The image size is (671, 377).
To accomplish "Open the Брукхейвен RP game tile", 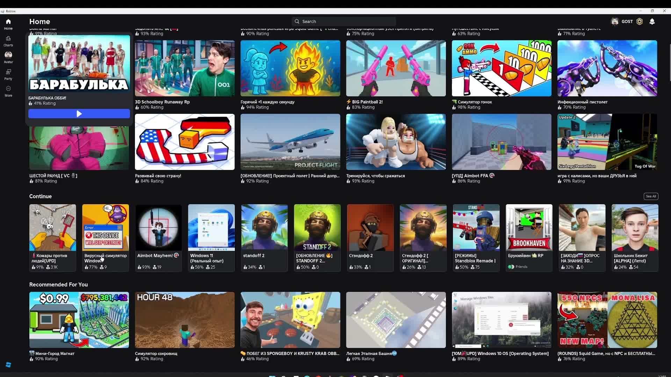I will point(529,228).
